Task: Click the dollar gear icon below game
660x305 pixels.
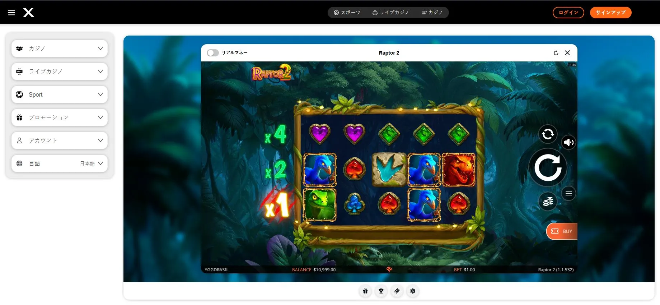Action: (413, 291)
